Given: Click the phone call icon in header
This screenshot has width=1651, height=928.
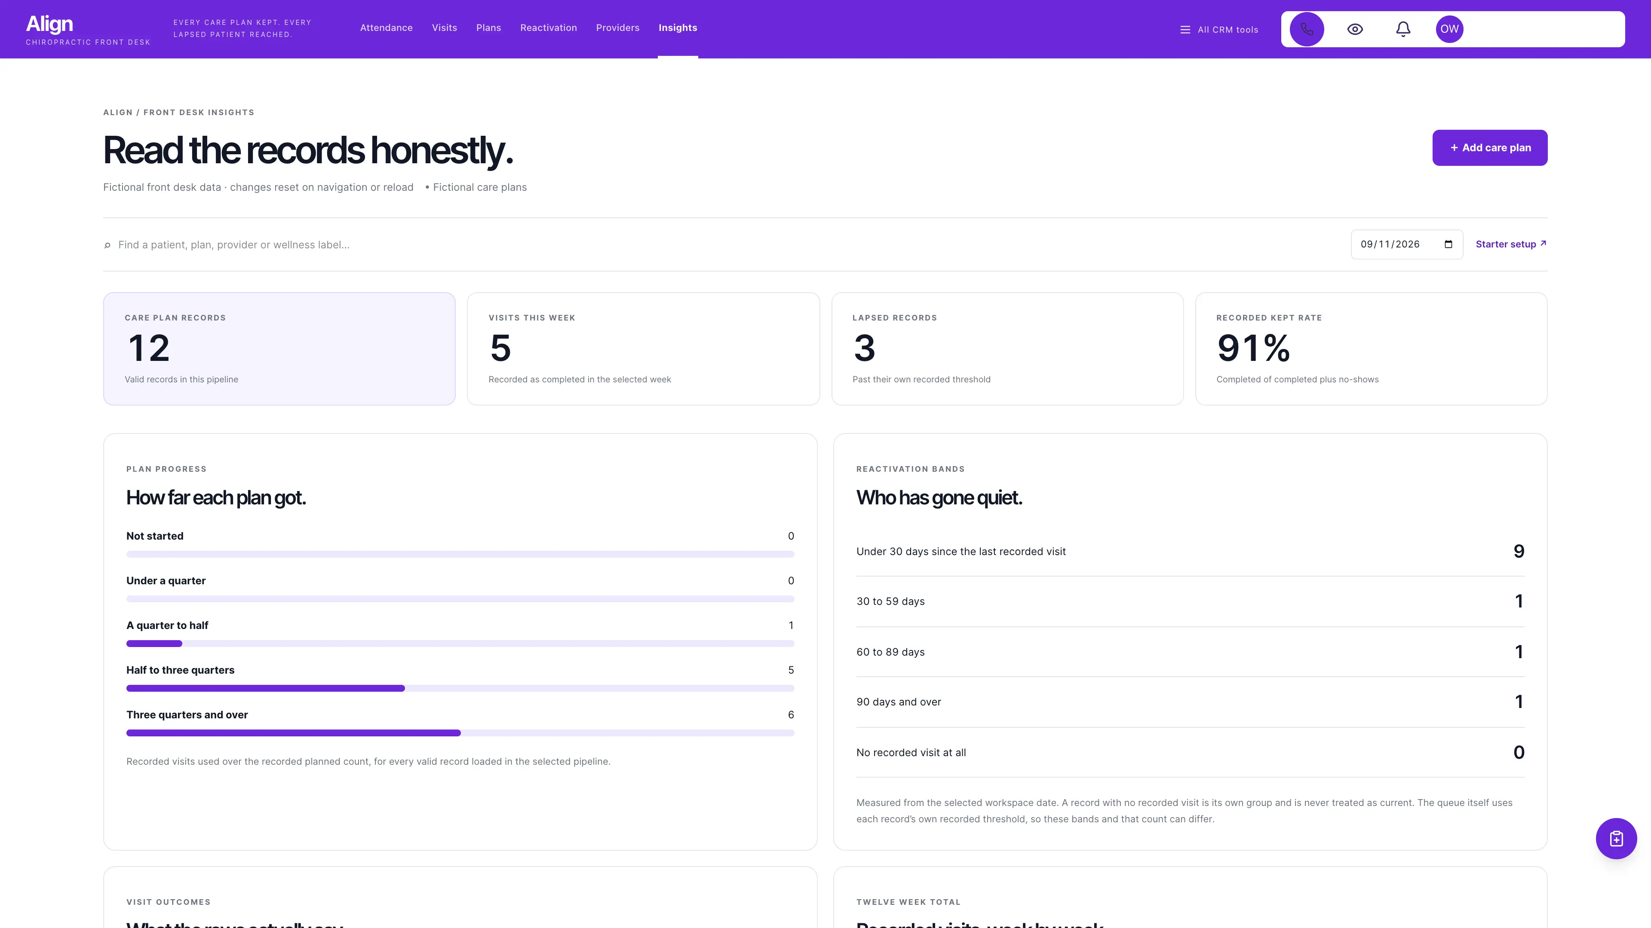Looking at the screenshot, I should click(1307, 29).
